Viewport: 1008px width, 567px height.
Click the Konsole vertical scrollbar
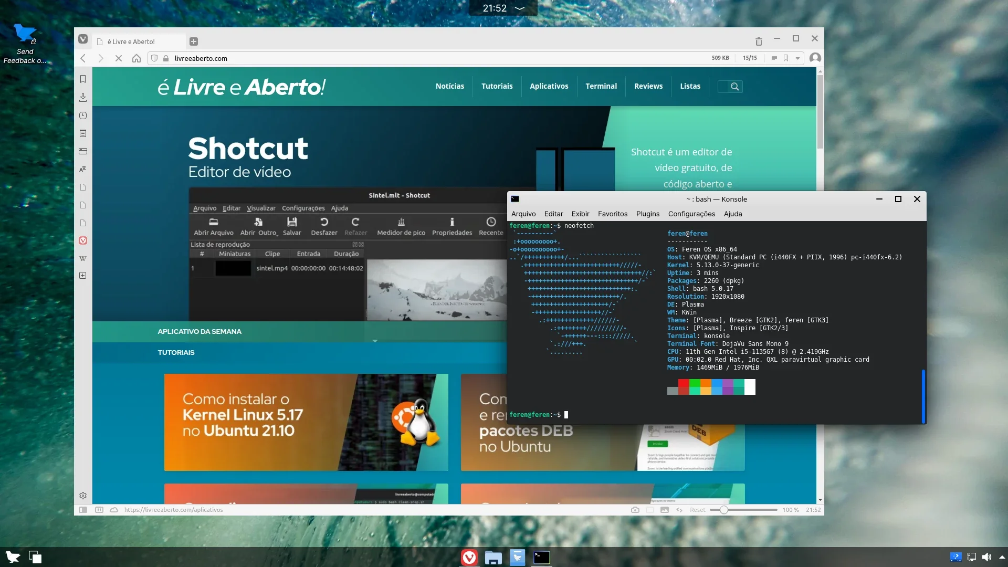pyautogui.click(x=923, y=396)
